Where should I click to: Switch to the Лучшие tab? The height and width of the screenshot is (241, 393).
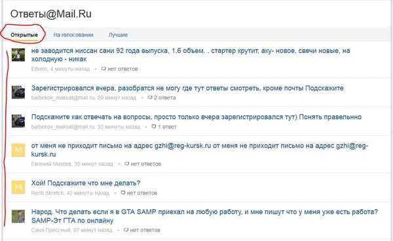click(119, 35)
